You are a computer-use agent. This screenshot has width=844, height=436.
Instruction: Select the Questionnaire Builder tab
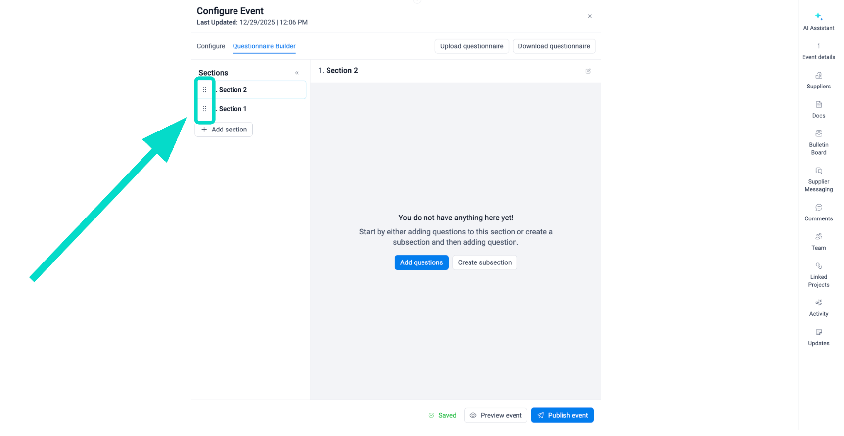tap(264, 46)
